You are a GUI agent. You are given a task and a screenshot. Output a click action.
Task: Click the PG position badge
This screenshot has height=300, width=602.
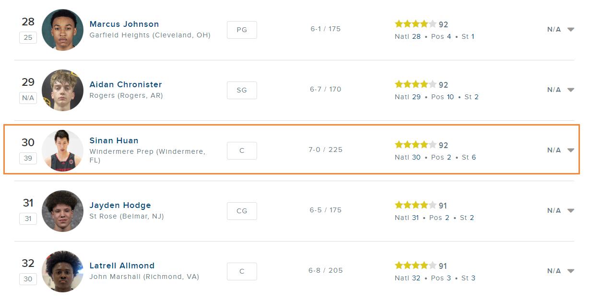[242, 30]
